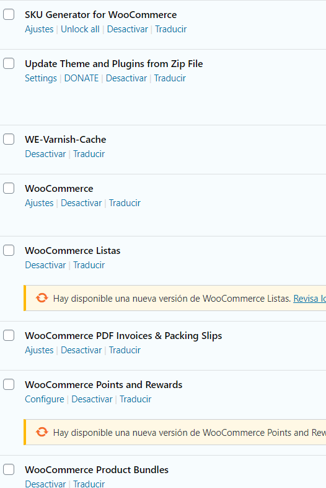Image resolution: width=326 pixels, height=488 pixels.
Task: Tick the SKU Generator for WooCommerce checkbox
Action: tap(9, 14)
